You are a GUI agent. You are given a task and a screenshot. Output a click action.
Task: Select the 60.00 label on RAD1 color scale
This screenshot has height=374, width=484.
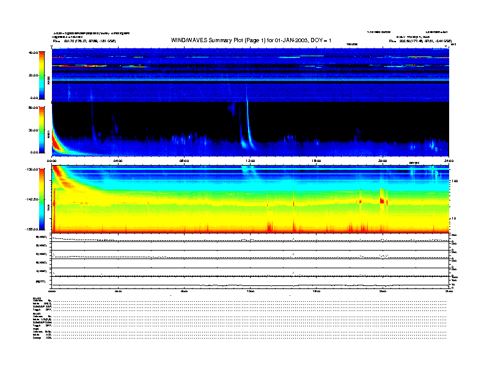33,108
